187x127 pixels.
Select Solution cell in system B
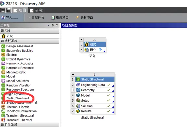95,106
